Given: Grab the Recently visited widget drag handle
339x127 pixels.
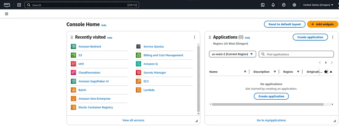Looking at the screenshot, I should tap(72, 37).
